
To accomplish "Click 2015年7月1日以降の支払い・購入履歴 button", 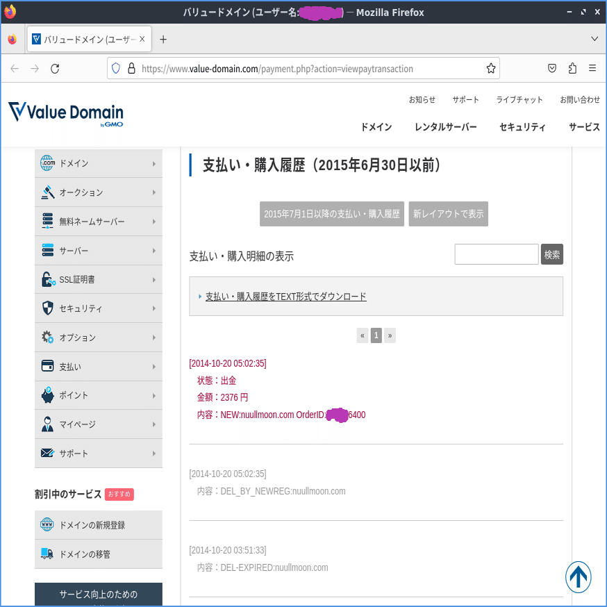I will (332, 214).
